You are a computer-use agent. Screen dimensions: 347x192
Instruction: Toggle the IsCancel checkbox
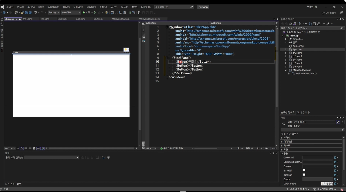tap(304, 170)
